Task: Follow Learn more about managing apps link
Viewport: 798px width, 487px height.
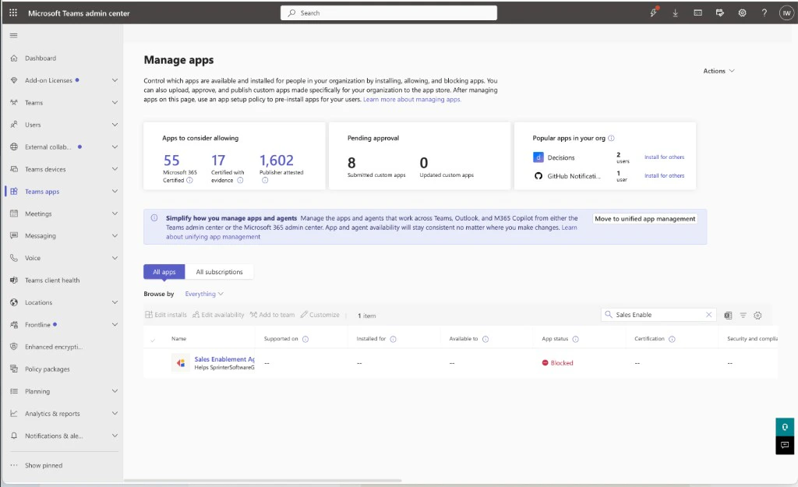Action: (x=411, y=100)
